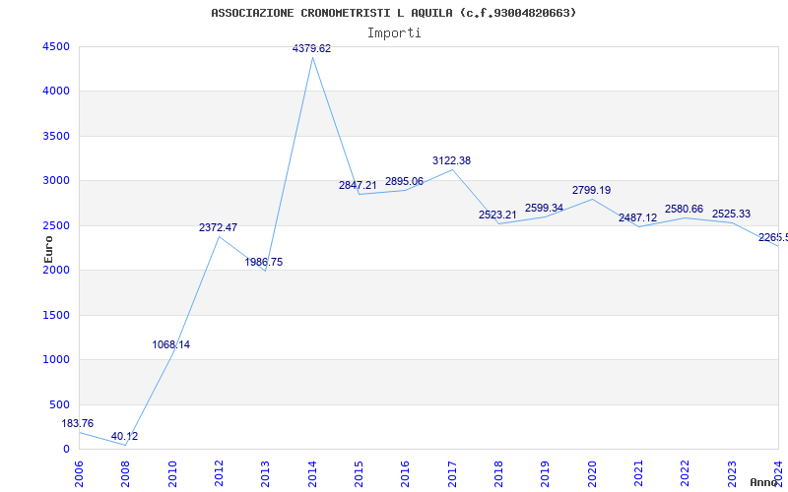Viewport: 788px width, 492px height.
Task: Select data label 2372.47
Action: tap(218, 227)
